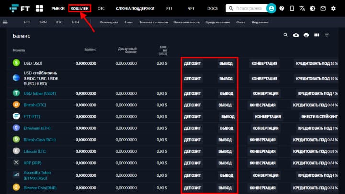The image size is (345, 194).
Task: Click Конвертация for Binance Coin (BNB)
Action: coord(262,188)
